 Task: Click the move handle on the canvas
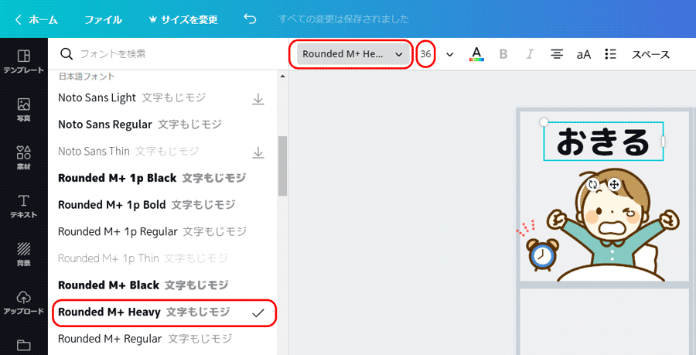point(614,185)
